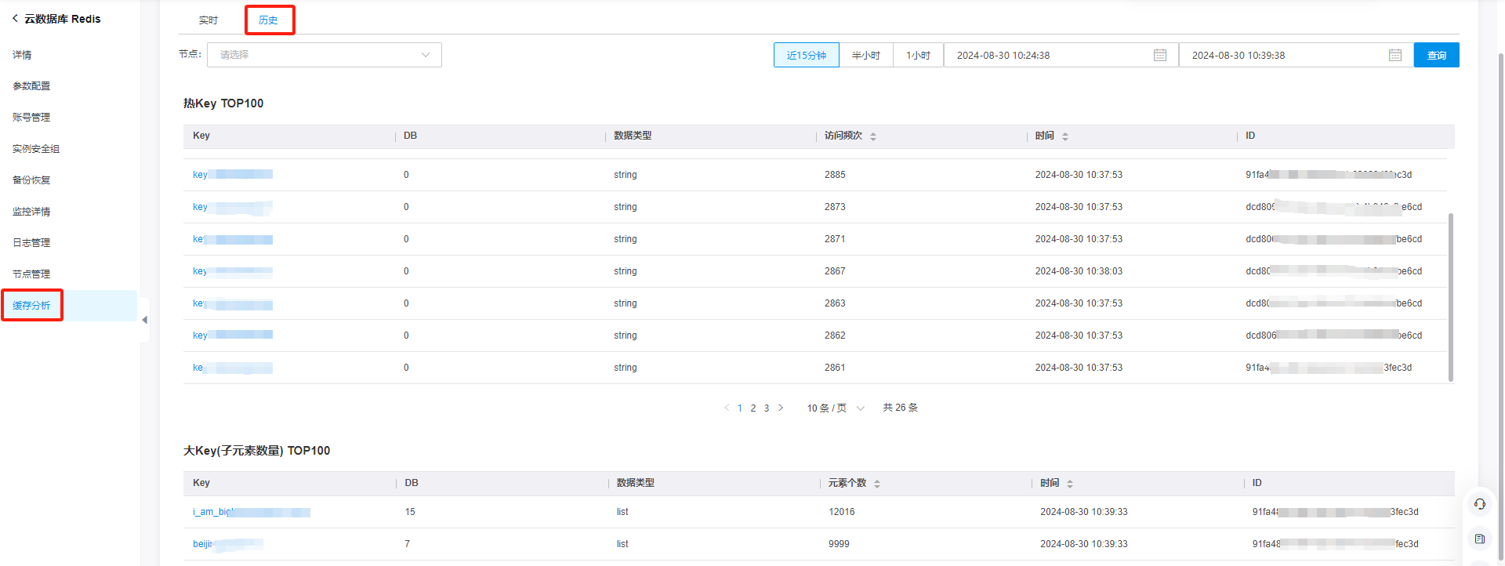The image size is (1505, 566).
Task: Open 监控详情 in the sidebar
Action: pyautogui.click(x=31, y=212)
